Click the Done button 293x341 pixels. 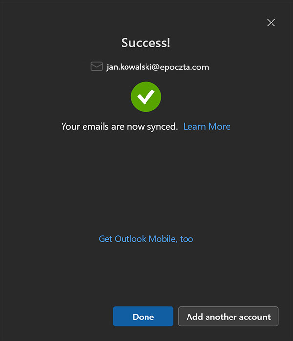143,317
